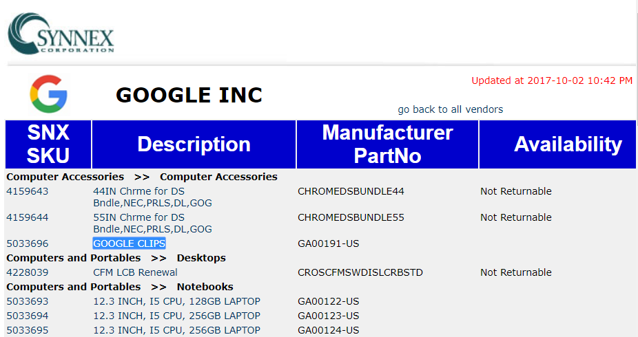Click the Manufacturer PartNo column header

[x=387, y=144]
